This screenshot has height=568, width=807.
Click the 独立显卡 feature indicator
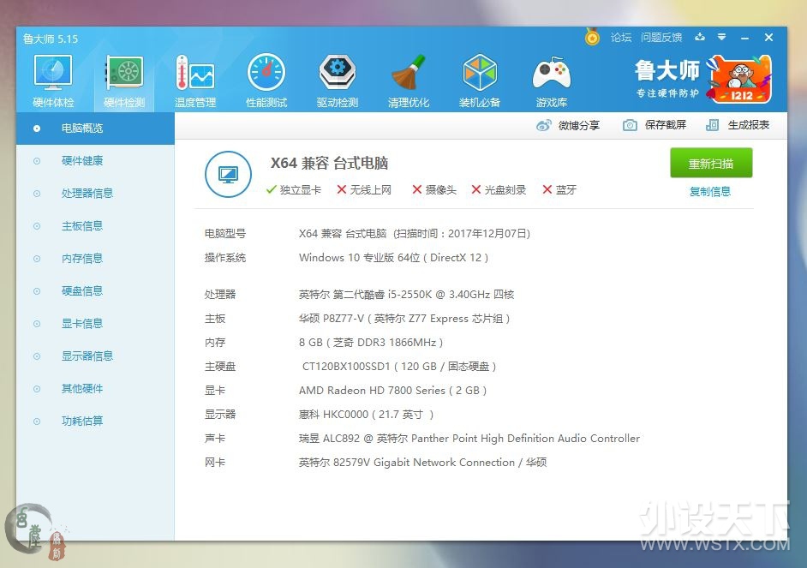tap(293, 190)
